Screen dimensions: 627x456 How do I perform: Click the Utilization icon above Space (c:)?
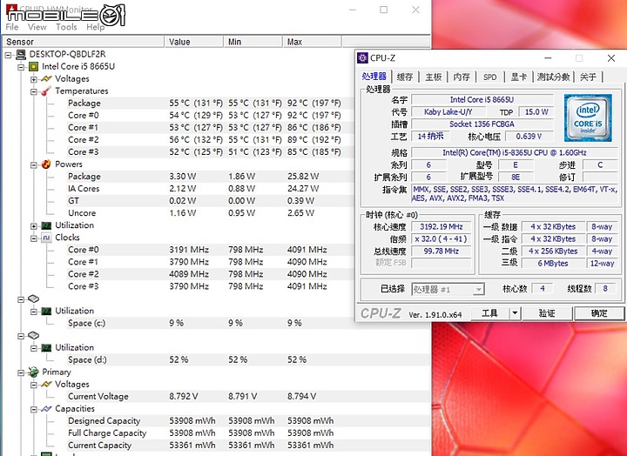click(46, 311)
